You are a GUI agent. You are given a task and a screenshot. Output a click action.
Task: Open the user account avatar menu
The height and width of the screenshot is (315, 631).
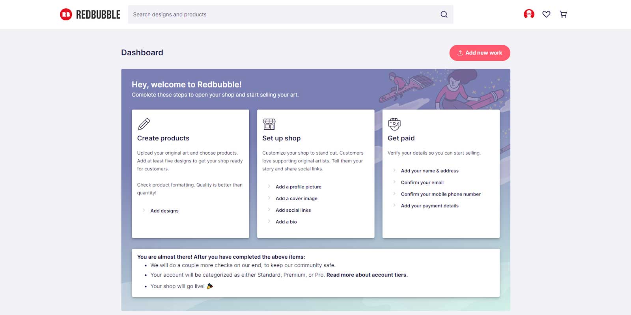click(x=528, y=14)
